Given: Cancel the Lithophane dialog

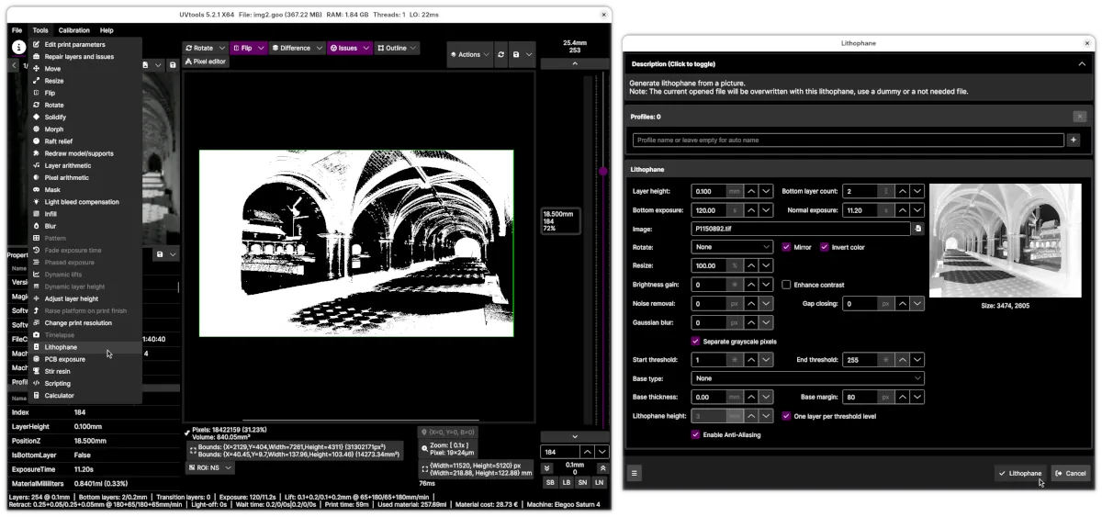Looking at the screenshot, I should (1071, 473).
